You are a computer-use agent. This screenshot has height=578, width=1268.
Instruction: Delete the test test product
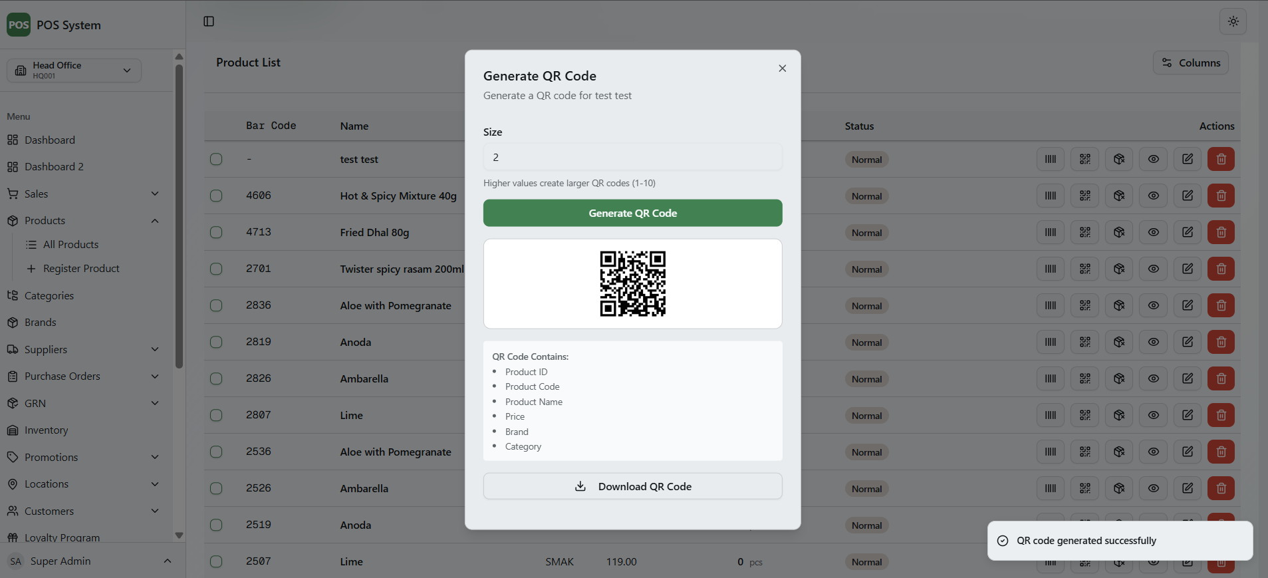coord(1221,159)
